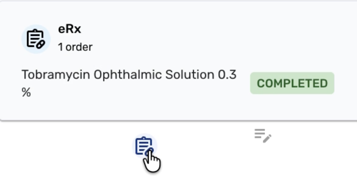
Task: Click "1 order" subtitle under eRx
Action: 75,47
